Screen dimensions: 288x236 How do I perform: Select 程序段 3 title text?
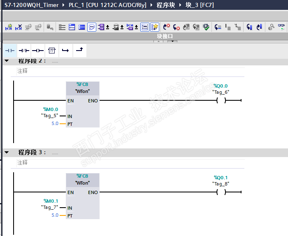(32, 152)
